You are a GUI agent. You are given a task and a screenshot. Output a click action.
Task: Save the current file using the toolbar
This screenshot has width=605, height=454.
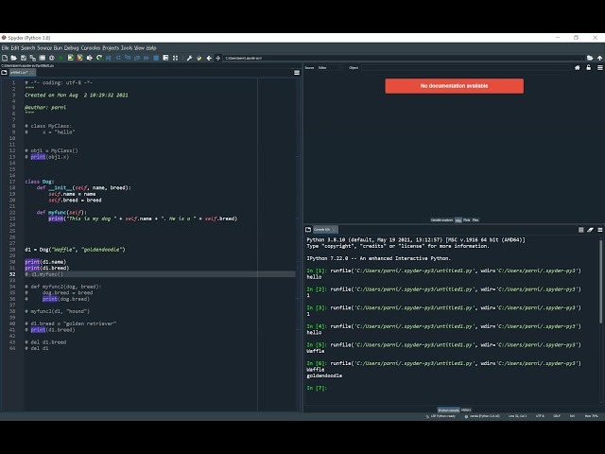coord(24,58)
